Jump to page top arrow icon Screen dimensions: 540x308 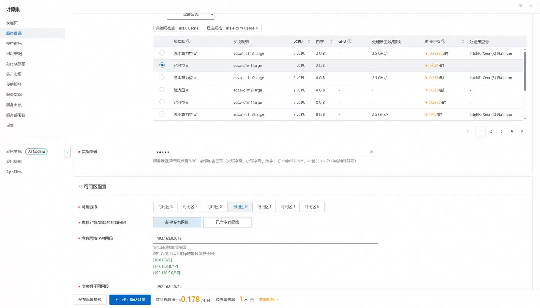click(521, 5)
